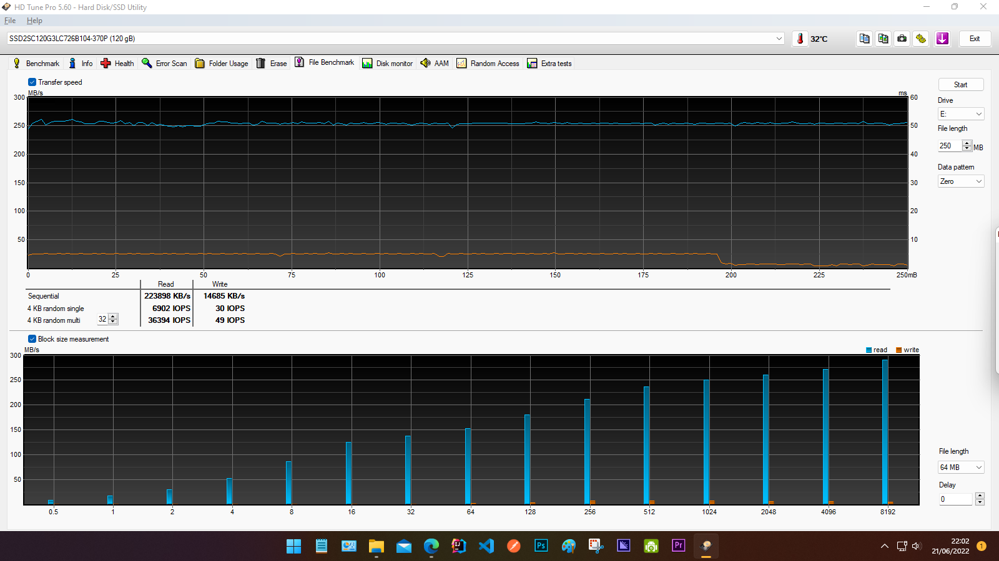Open volume control in system tray
This screenshot has height=561, width=999.
pos(916,546)
